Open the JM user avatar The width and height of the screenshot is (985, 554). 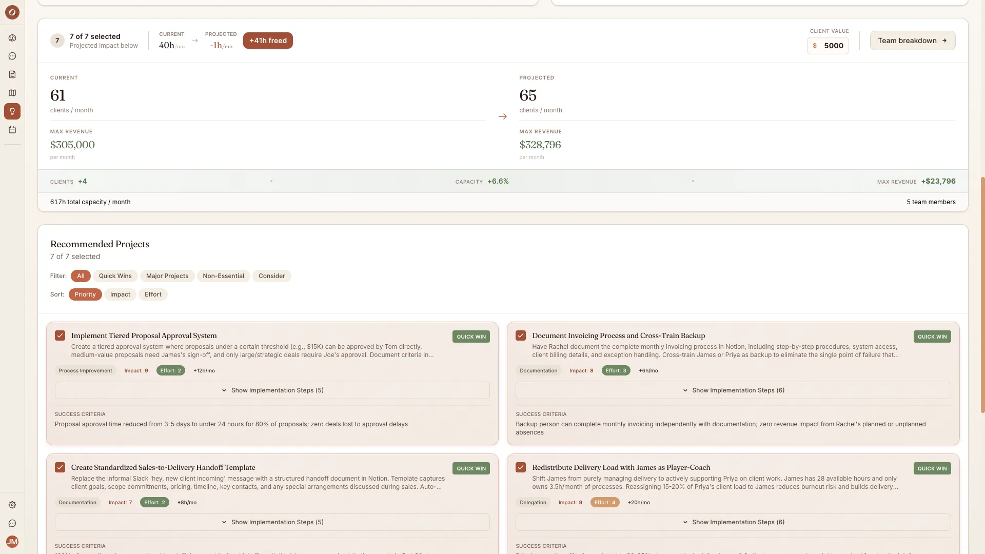pyautogui.click(x=12, y=542)
